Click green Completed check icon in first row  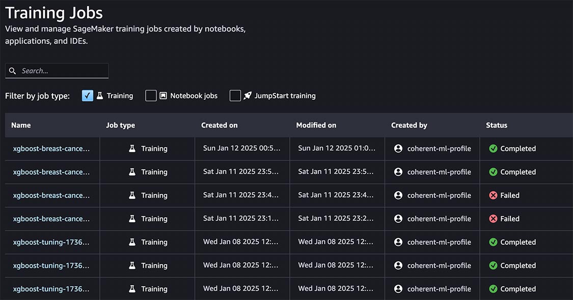(494, 148)
